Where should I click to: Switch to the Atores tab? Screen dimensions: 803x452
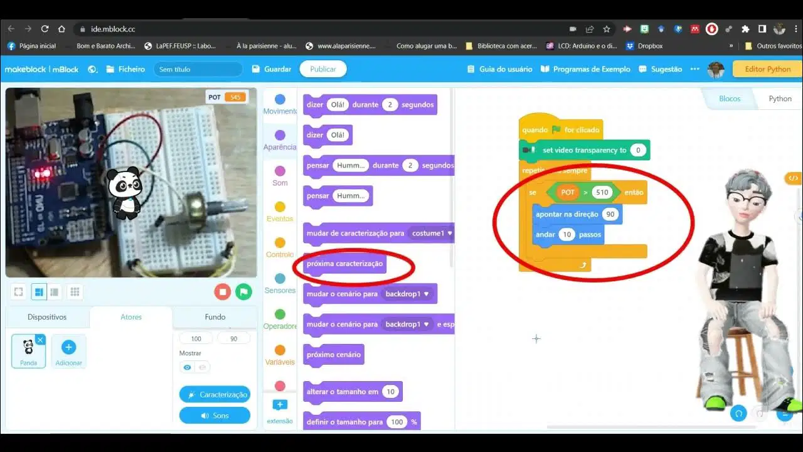point(131,317)
